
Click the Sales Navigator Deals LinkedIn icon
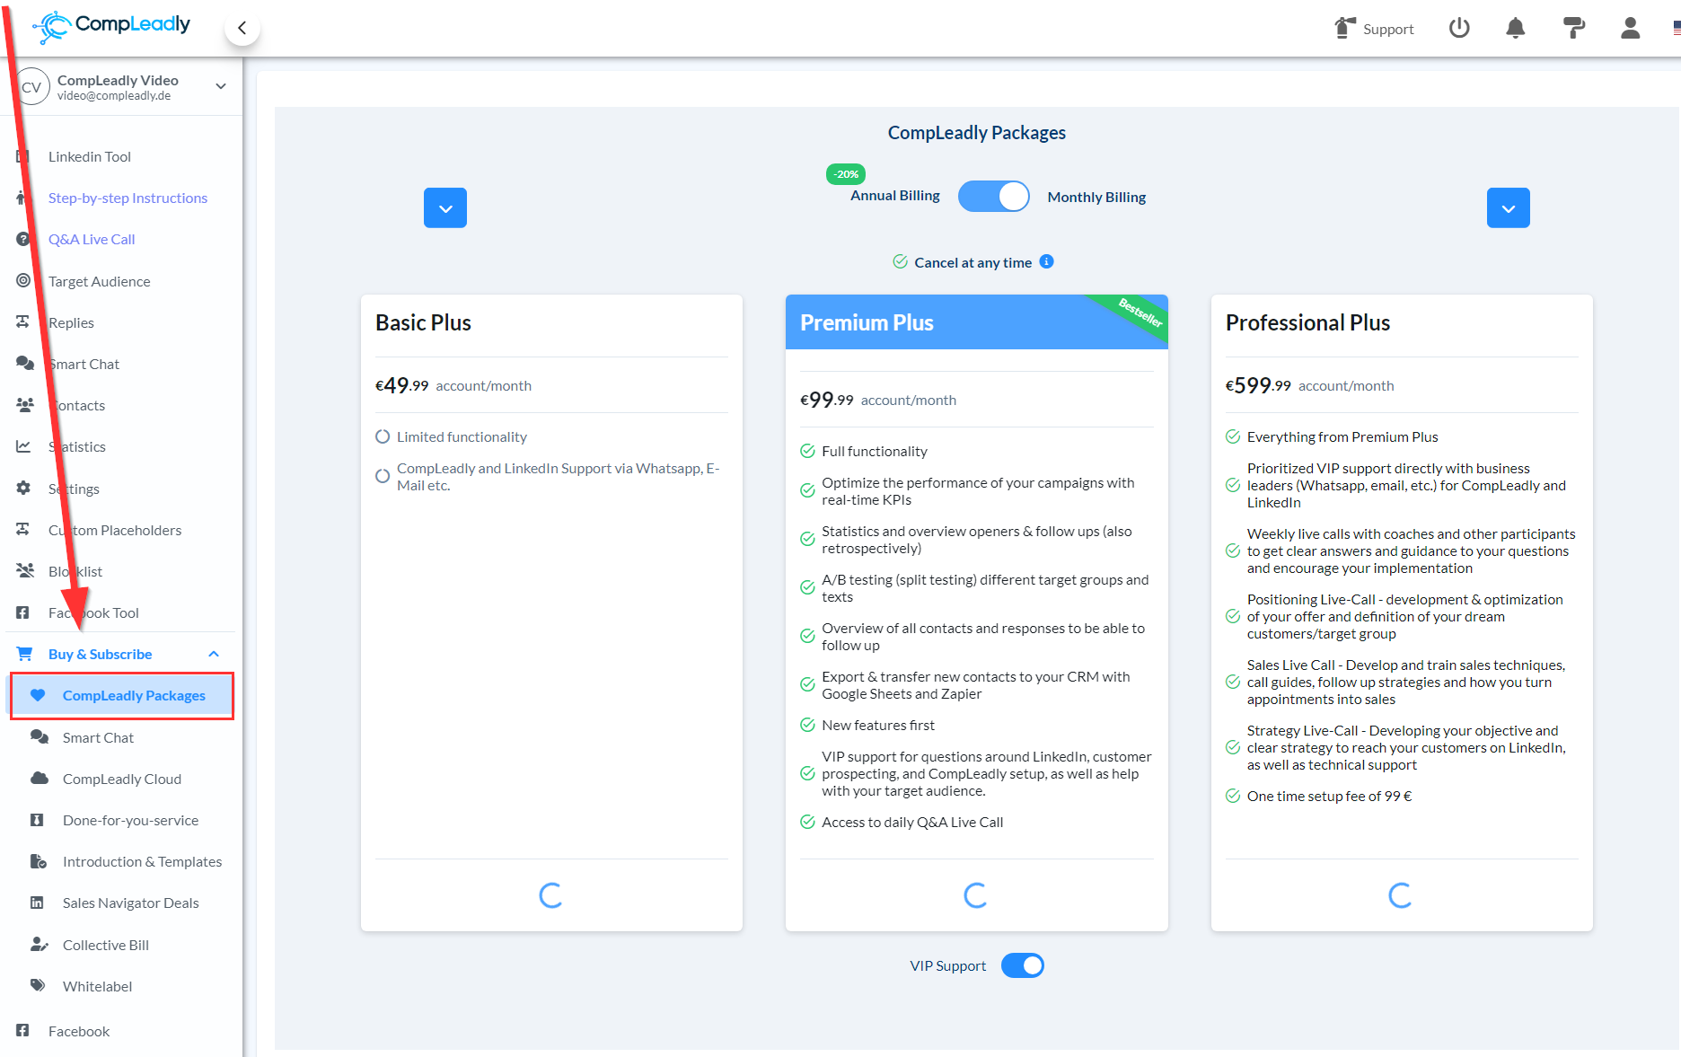point(38,903)
